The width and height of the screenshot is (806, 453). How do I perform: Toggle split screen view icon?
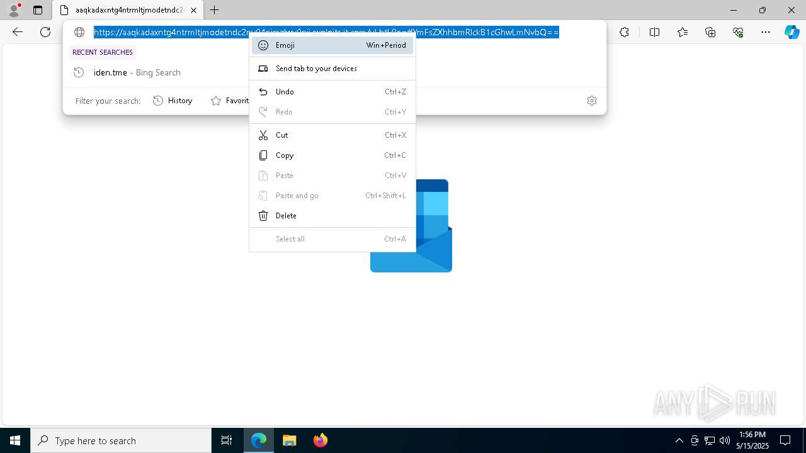tap(654, 32)
